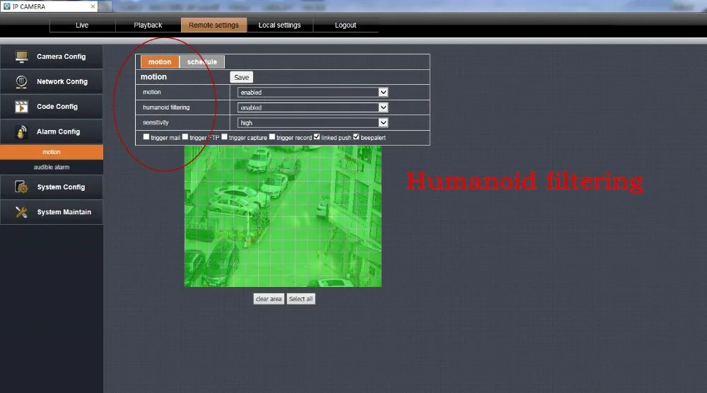707x393 pixels.
Task: Open the System Config section
Action: (52, 187)
